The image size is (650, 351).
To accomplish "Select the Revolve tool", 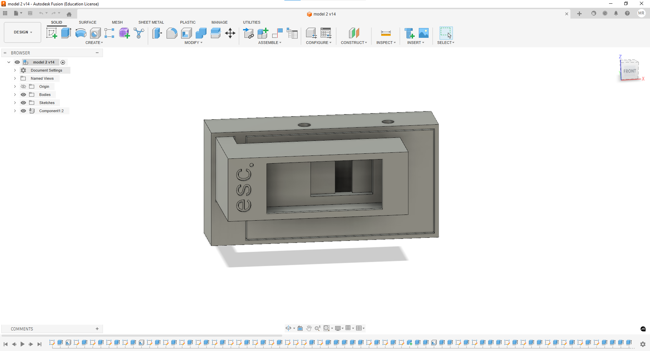I will click(x=81, y=33).
